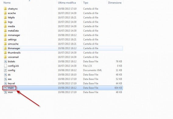The image size is (173, 119).
Task: Select the mmanager folder name
Action: 14,35
